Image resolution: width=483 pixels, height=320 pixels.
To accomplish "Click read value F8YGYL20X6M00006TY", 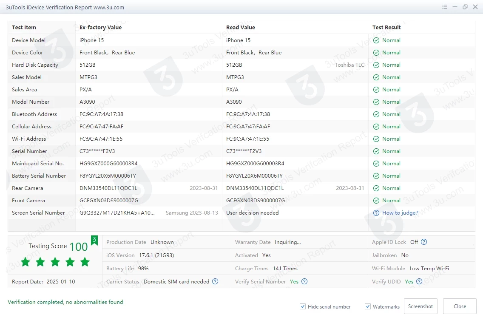I will 254,176.
